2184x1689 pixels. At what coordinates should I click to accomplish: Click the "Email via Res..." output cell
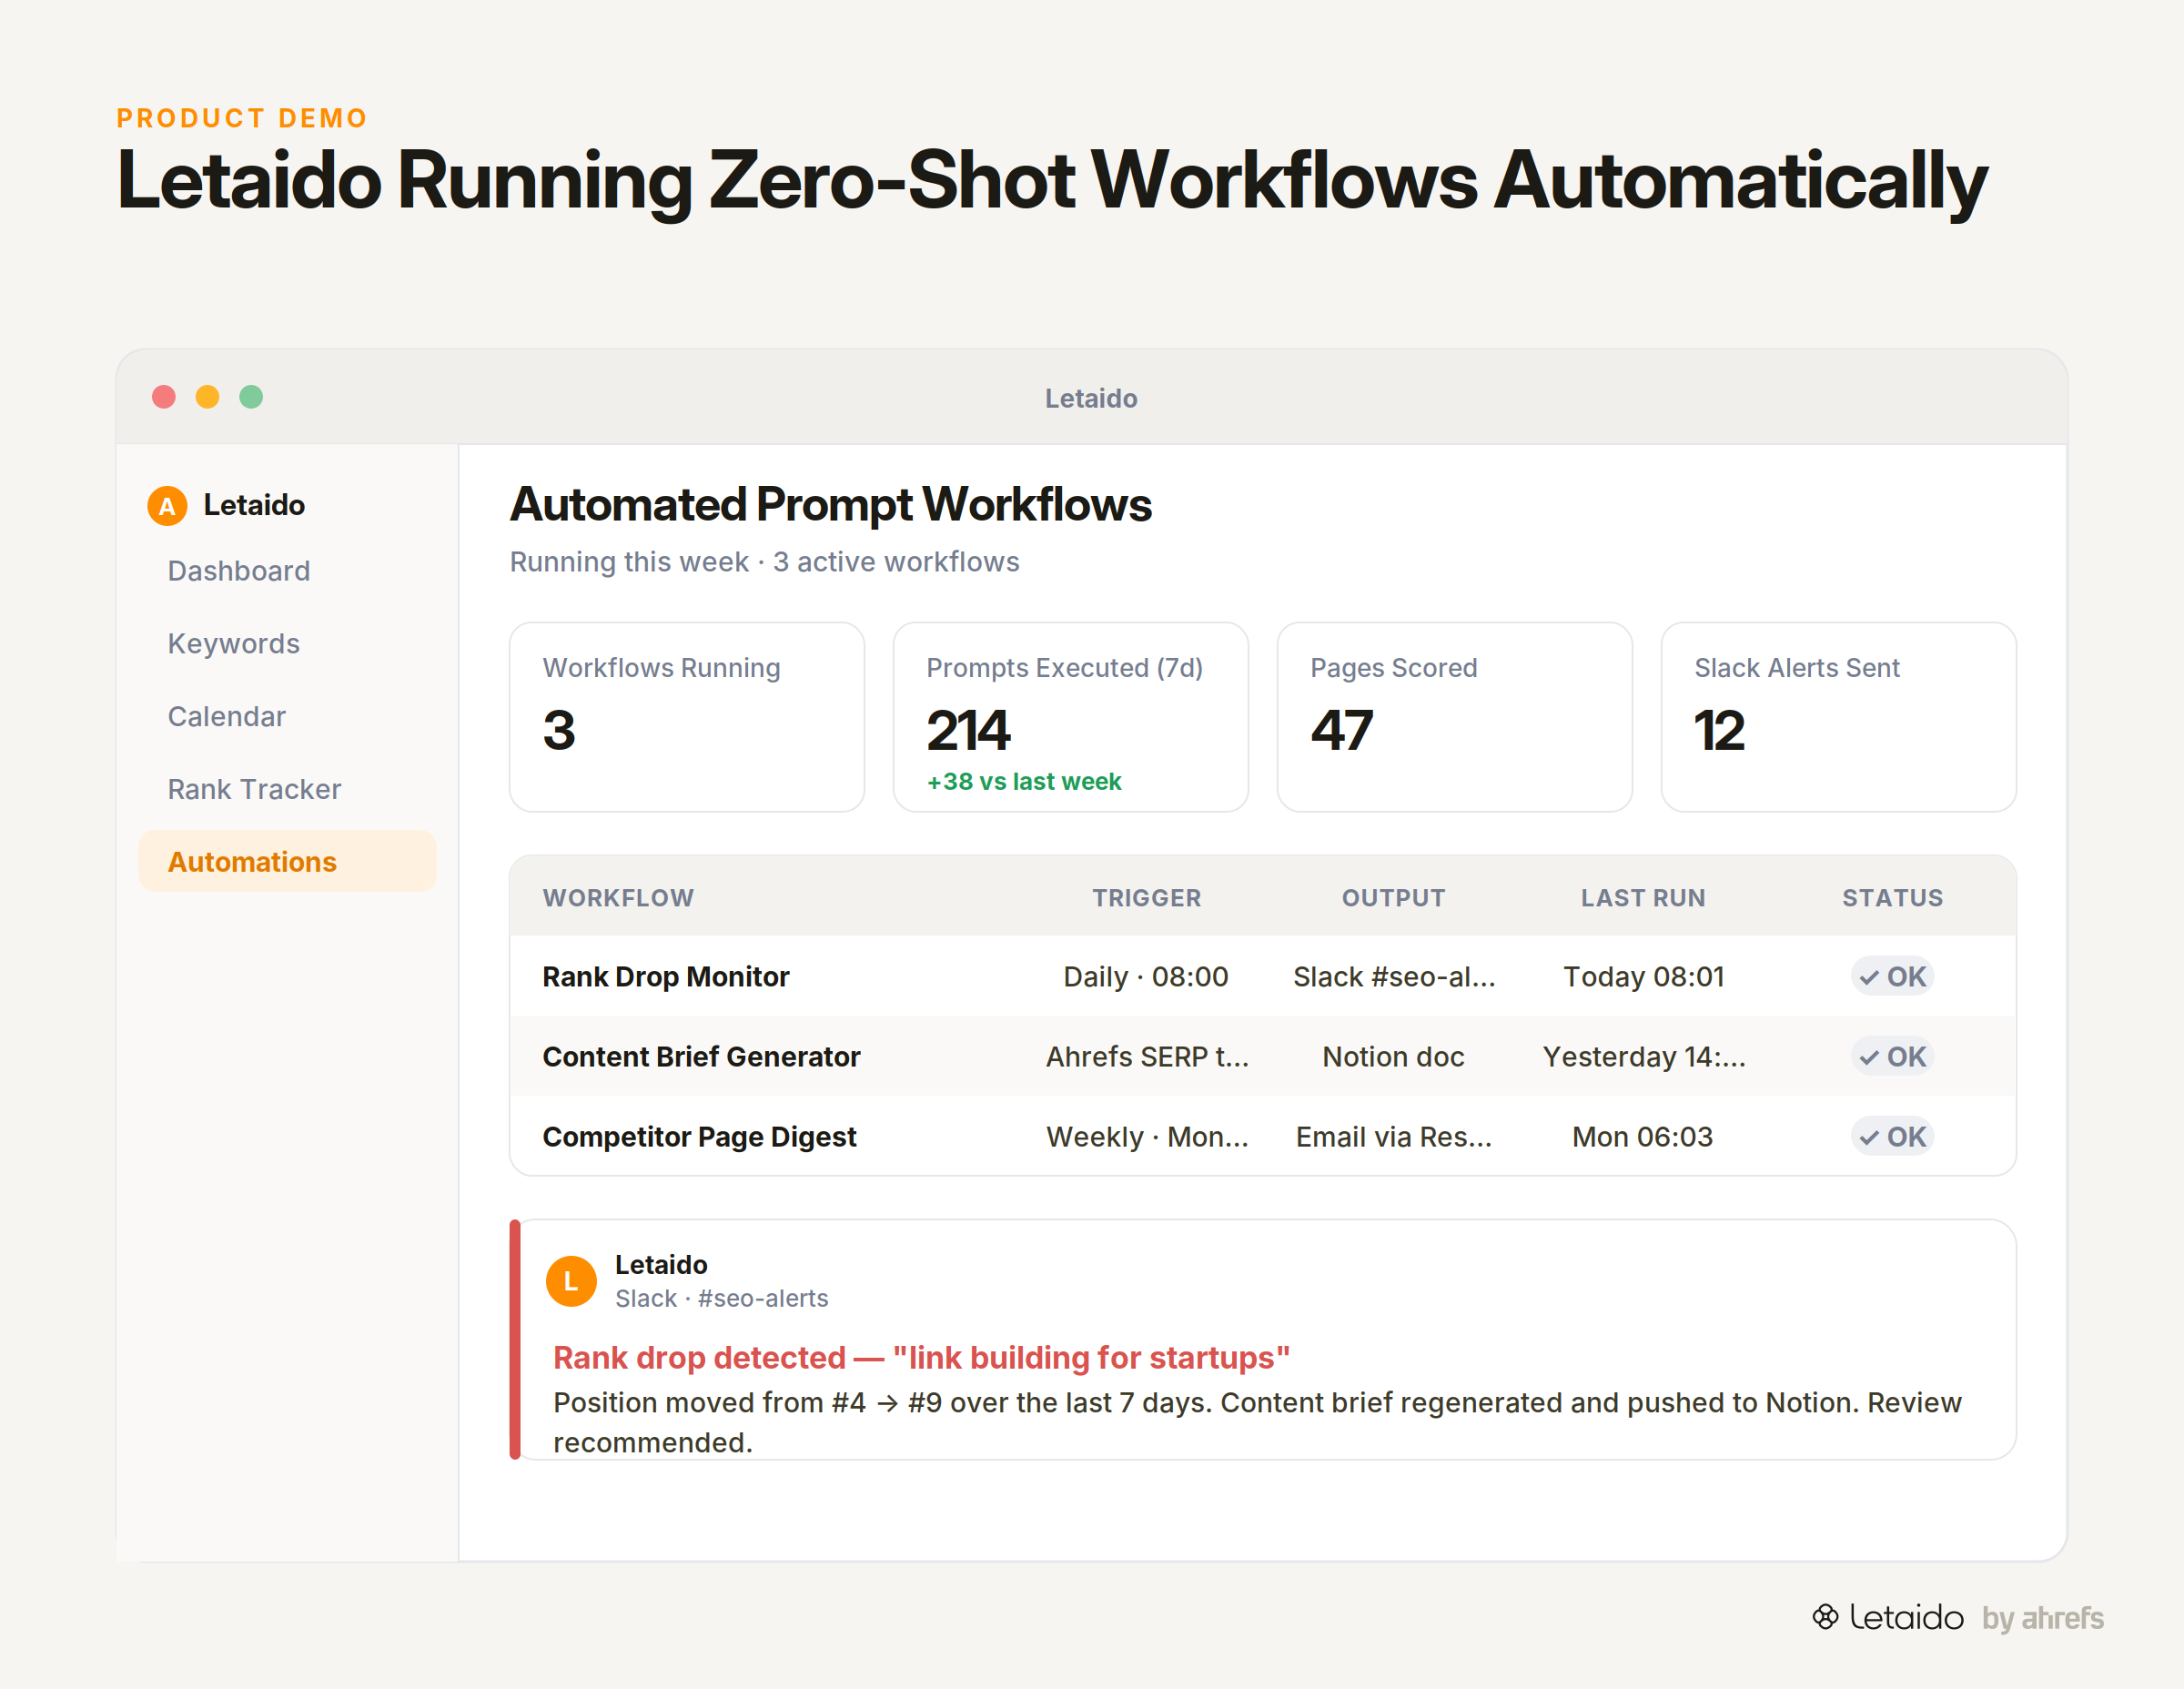(x=1394, y=1137)
